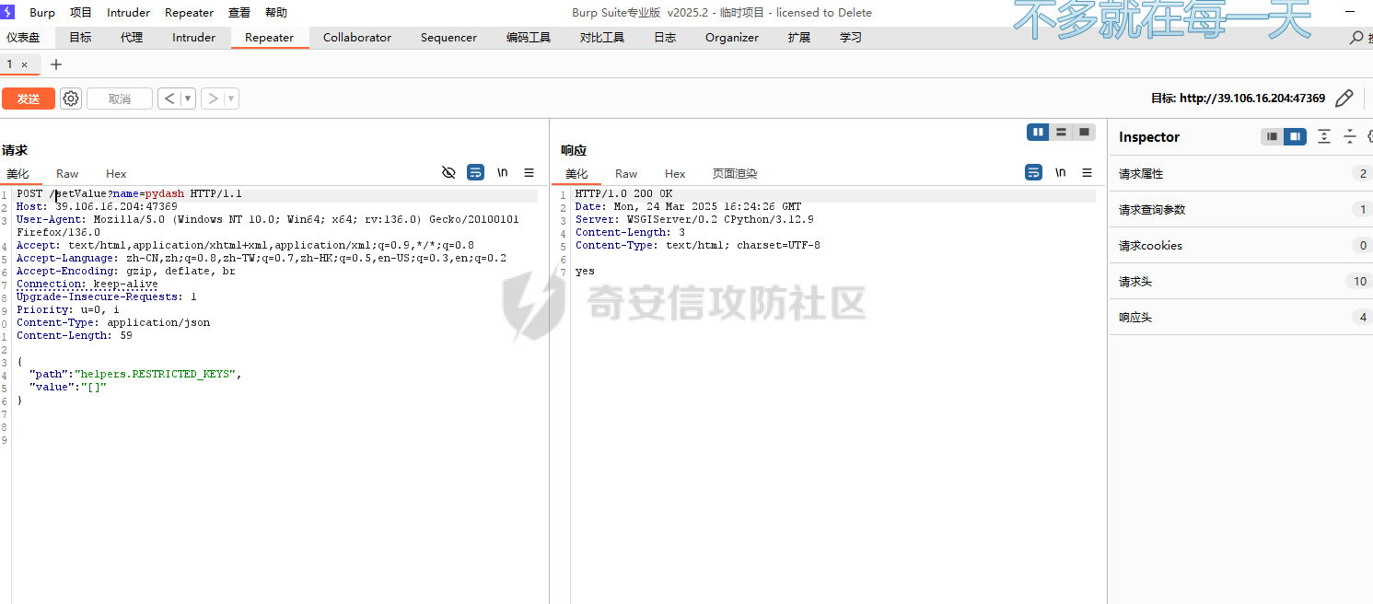This screenshot has height=604, width=1373.
Task: Click the orange 发送 send button
Action: pyautogui.click(x=29, y=99)
